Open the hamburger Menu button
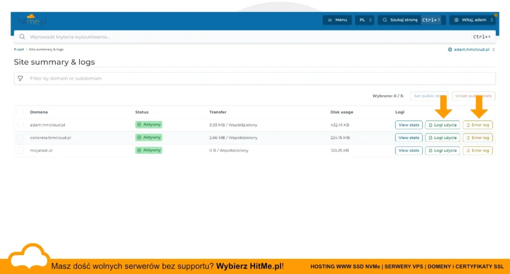510x274 pixels. (337, 20)
